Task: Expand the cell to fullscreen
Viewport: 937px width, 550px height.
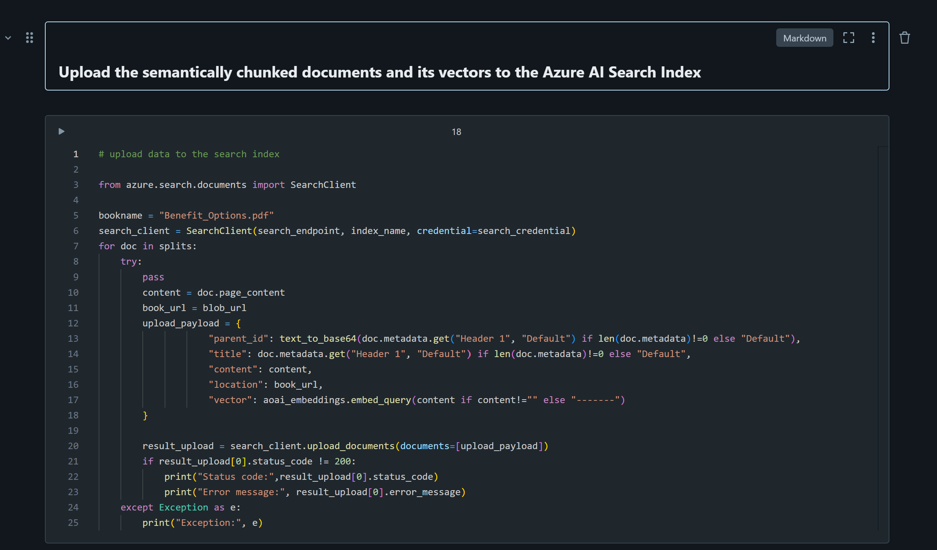Action: coord(848,38)
